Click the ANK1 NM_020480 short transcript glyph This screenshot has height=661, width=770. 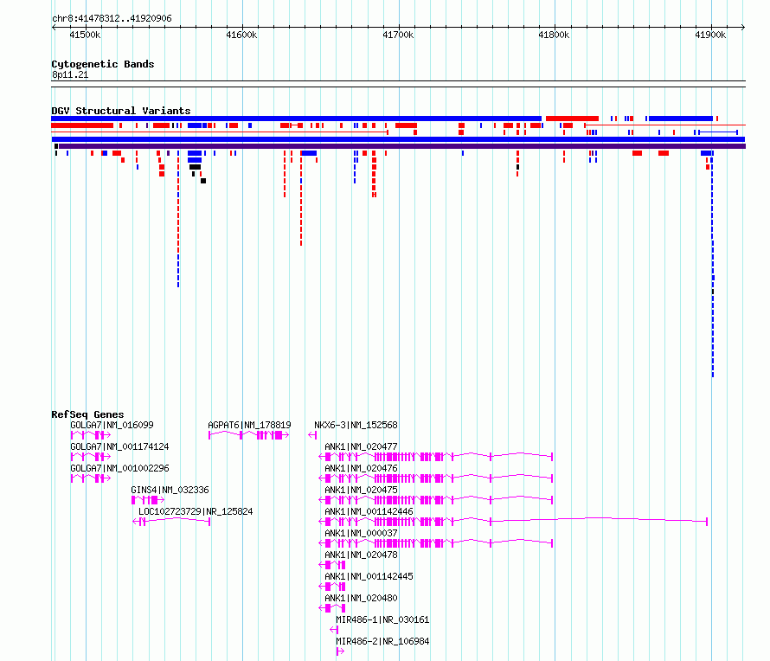[332, 608]
